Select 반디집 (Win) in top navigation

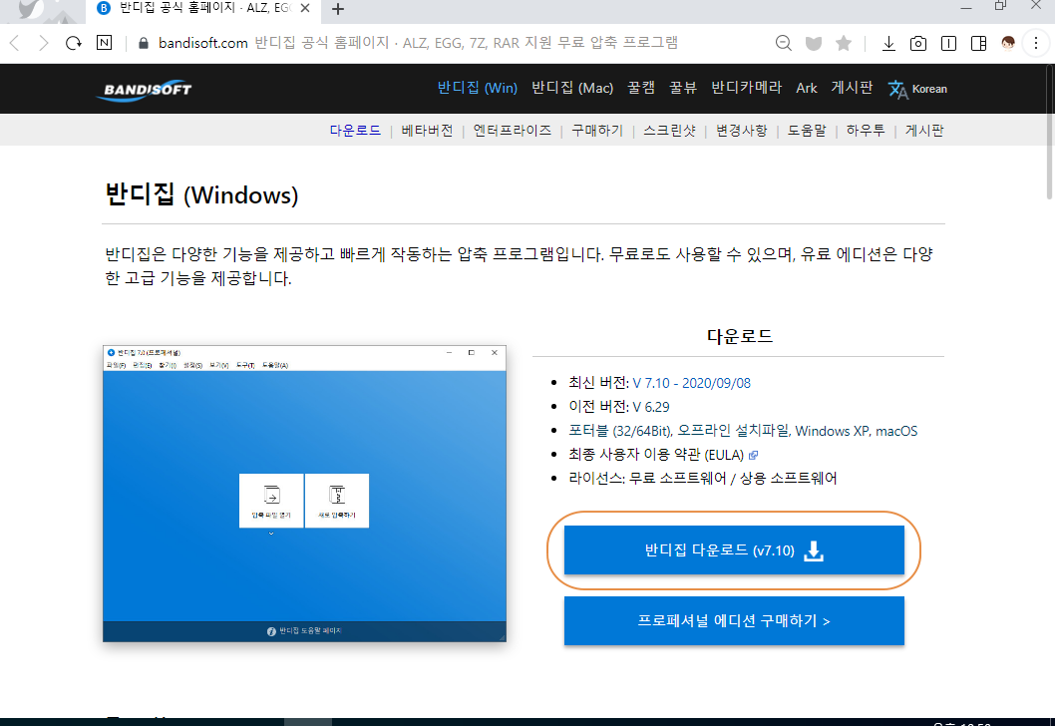pyautogui.click(x=477, y=88)
